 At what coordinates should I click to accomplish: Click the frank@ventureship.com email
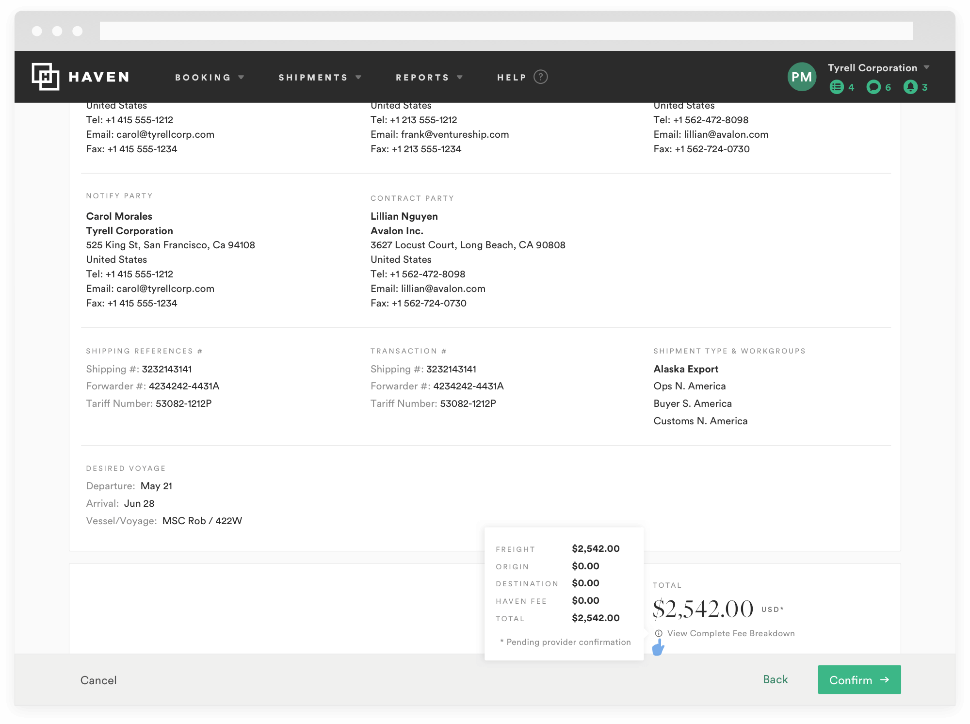pyautogui.click(x=455, y=134)
